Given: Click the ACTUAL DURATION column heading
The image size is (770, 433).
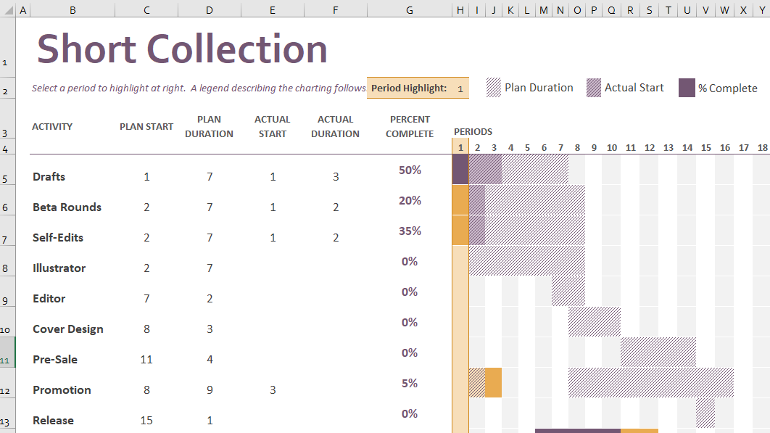Looking at the screenshot, I should coord(335,126).
